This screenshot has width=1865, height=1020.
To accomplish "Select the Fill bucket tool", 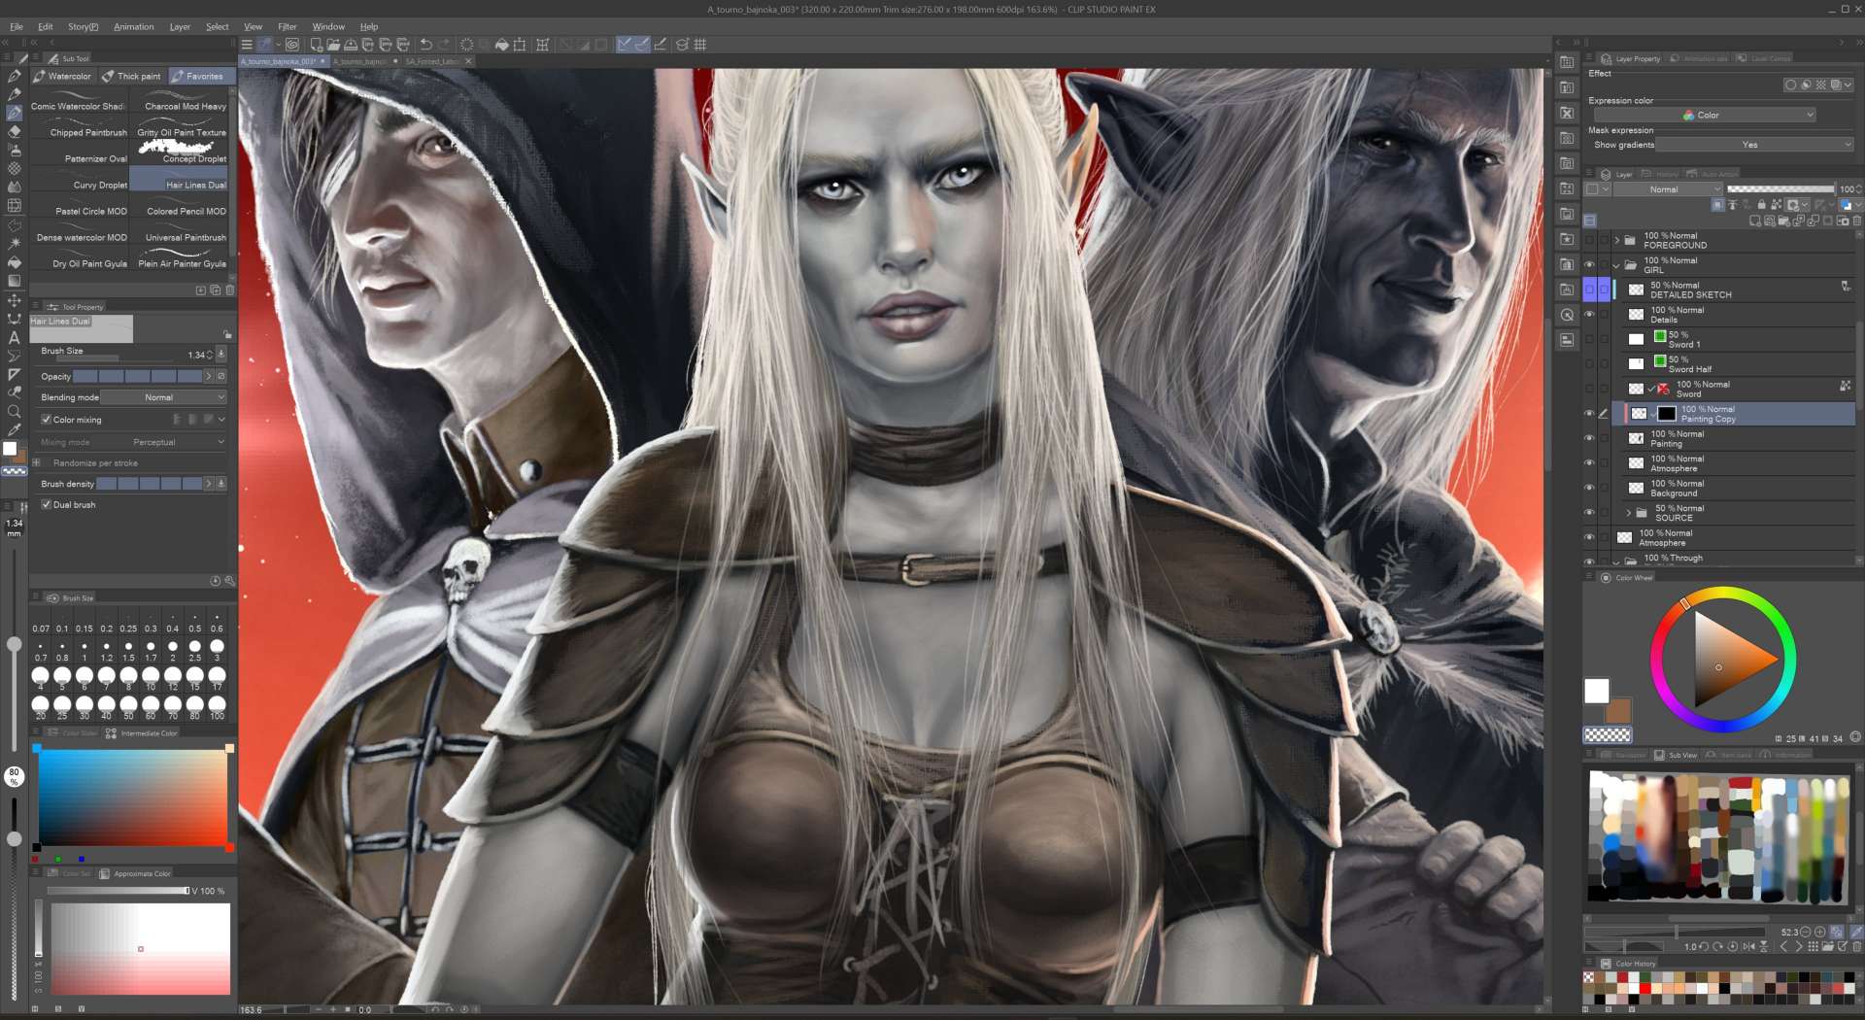I will point(14,262).
